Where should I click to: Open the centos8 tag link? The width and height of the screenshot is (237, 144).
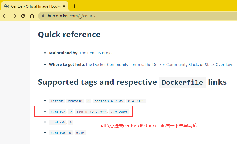(75, 101)
